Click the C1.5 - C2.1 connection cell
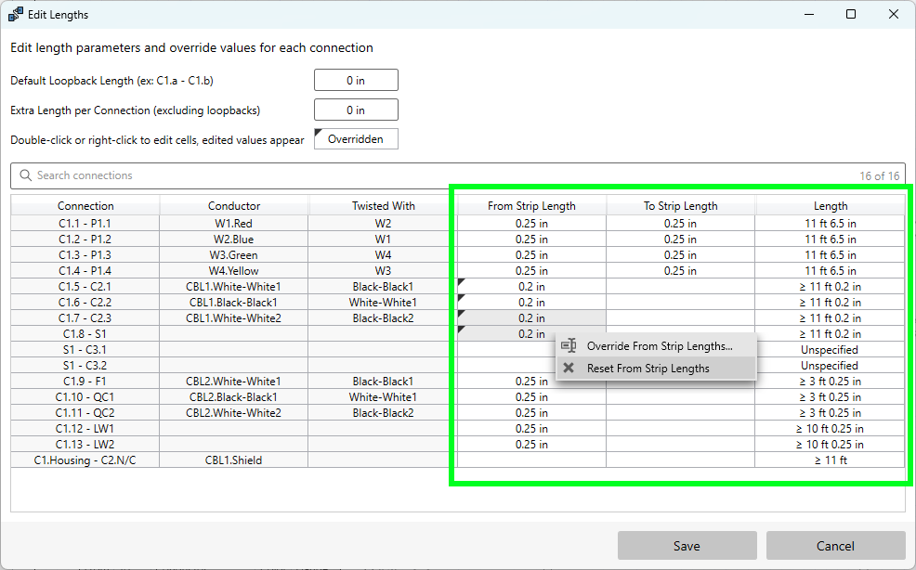916x570 pixels. coord(85,286)
